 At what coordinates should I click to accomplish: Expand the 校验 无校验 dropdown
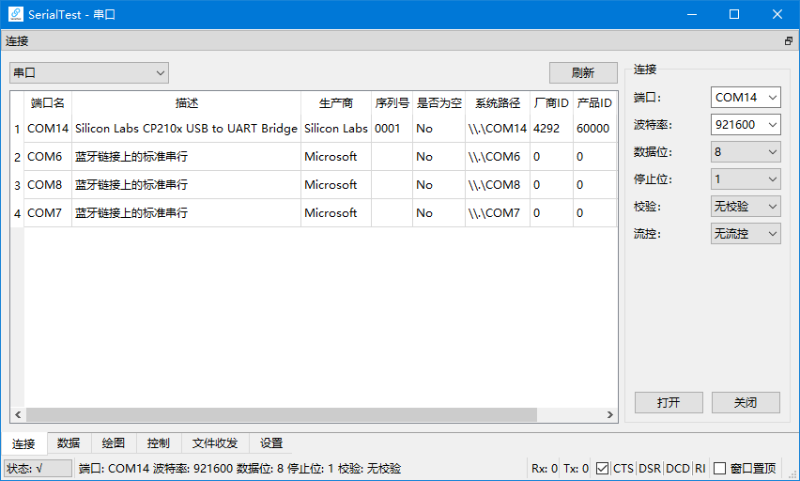point(746,207)
